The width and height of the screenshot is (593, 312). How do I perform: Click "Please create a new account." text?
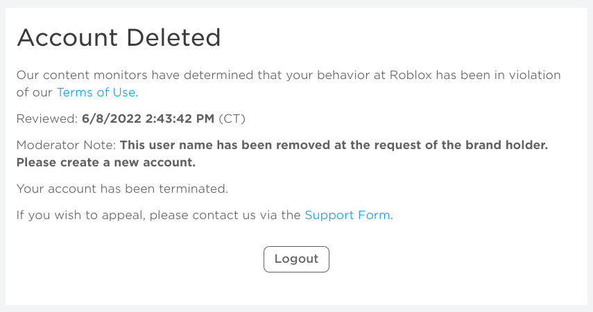(x=106, y=163)
